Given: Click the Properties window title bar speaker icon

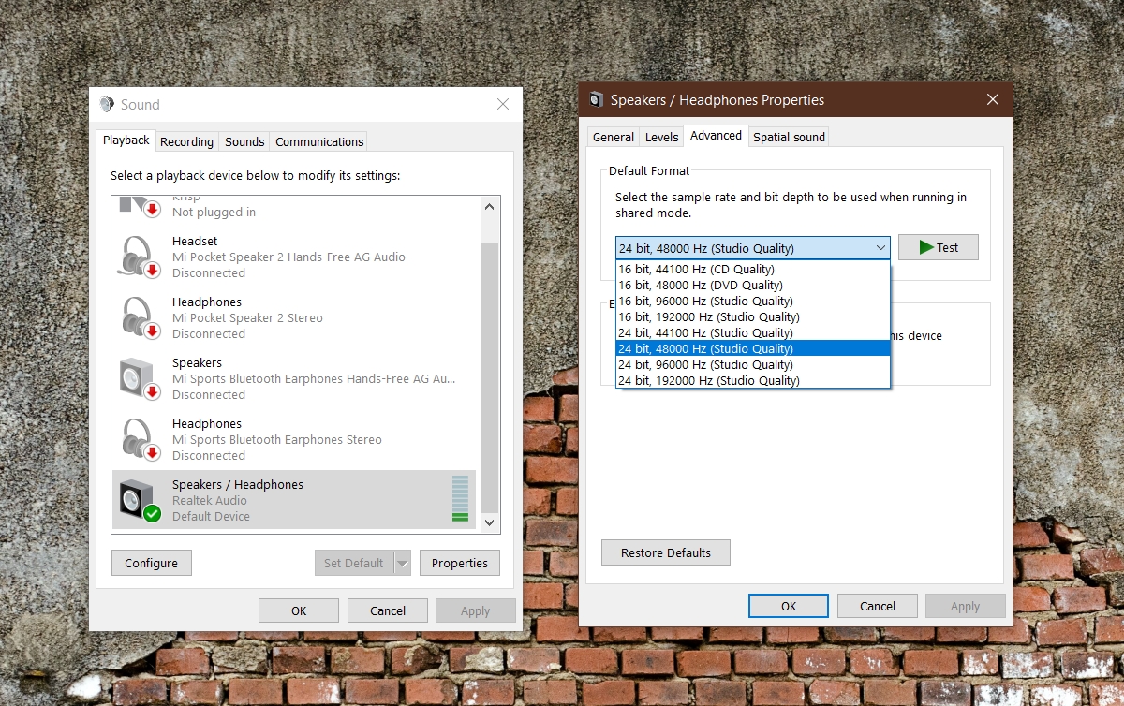Looking at the screenshot, I should pos(597,100).
